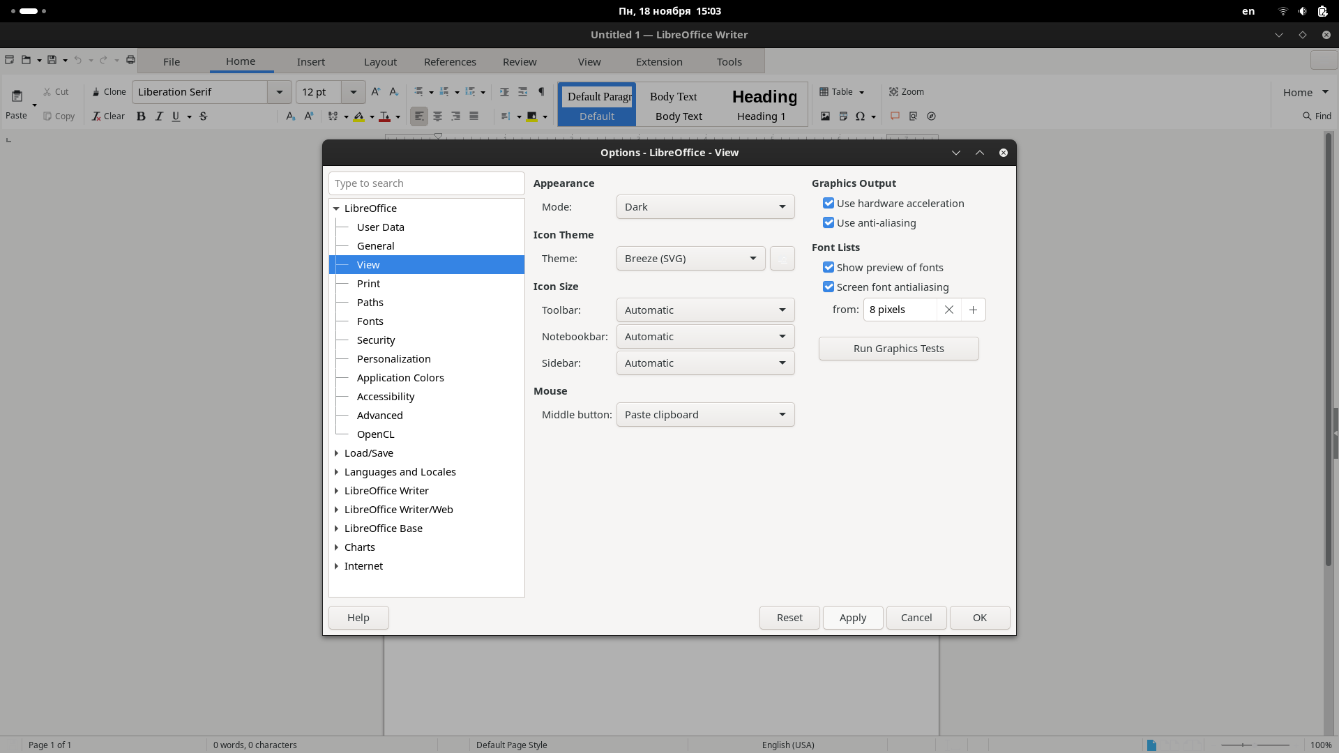Click the Clear direct formatting icon
This screenshot has height=753, width=1339.
point(108,116)
